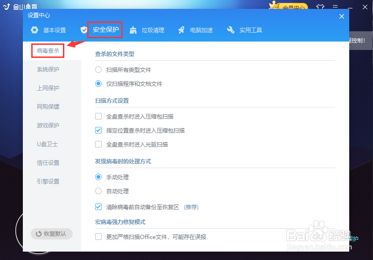The image size is (373, 260).
Task: Enable 全盘查杀时进入压缩包扫描 checkbox
Action: point(98,116)
